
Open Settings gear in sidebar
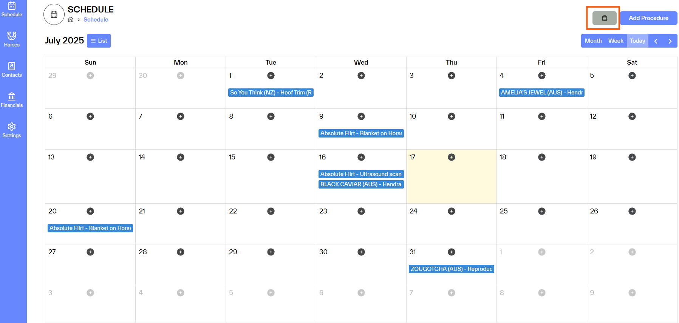tap(12, 130)
